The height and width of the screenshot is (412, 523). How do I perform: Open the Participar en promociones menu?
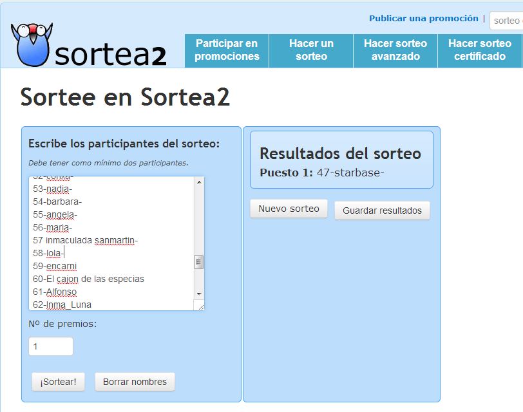coord(227,50)
